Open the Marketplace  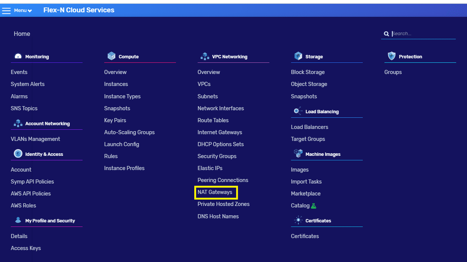306,193
